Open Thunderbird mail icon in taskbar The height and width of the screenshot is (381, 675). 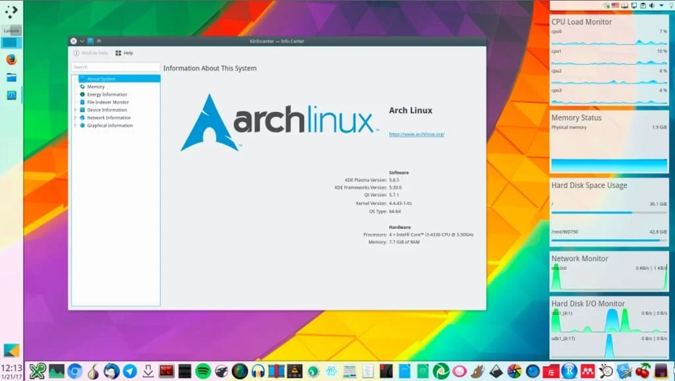(x=111, y=371)
